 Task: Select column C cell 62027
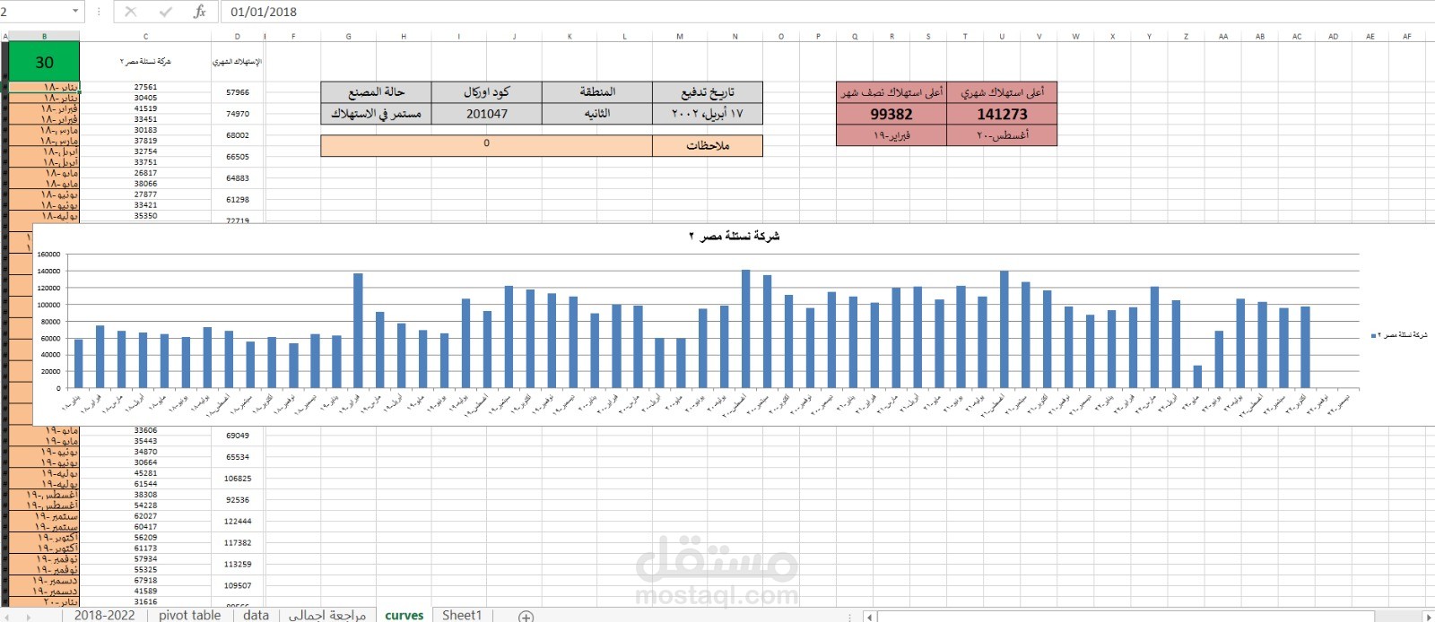click(145, 516)
